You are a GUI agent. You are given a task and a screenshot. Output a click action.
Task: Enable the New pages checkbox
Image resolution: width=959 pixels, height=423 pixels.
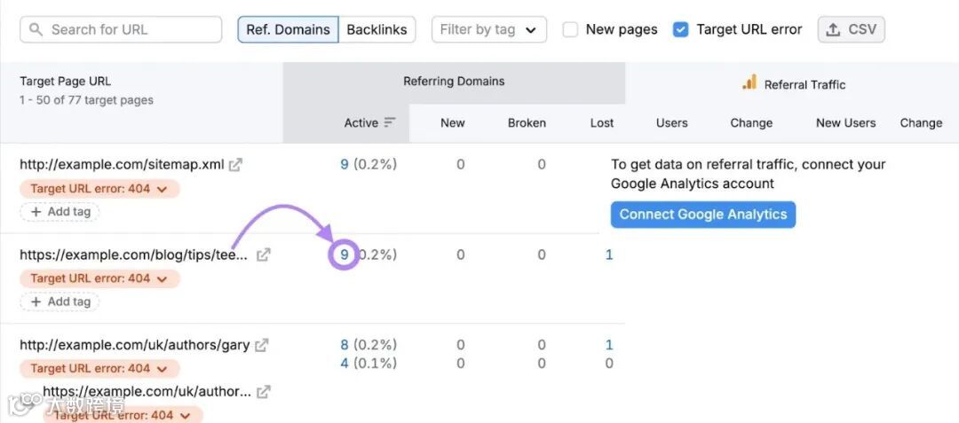(571, 30)
